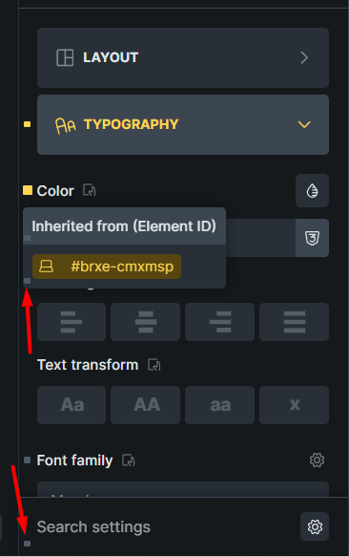The width and height of the screenshot is (349, 557).
Task: Select justify text alignment
Action: [x=294, y=322]
